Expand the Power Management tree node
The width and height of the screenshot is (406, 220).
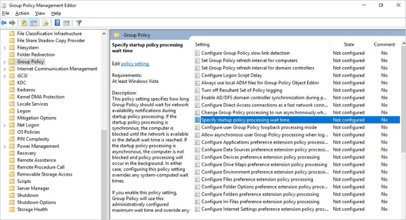click(x=5, y=146)
